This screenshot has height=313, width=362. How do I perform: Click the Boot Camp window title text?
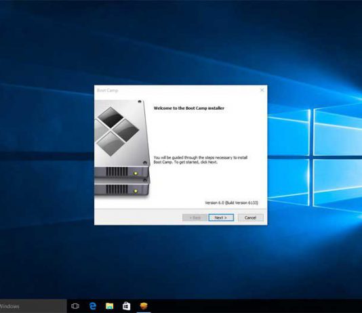point(107,90)
